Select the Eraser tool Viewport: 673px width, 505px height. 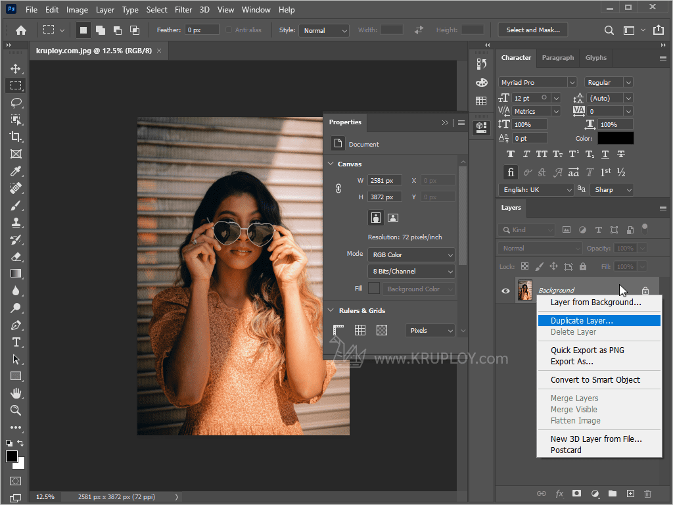click(x=16, y=256)
